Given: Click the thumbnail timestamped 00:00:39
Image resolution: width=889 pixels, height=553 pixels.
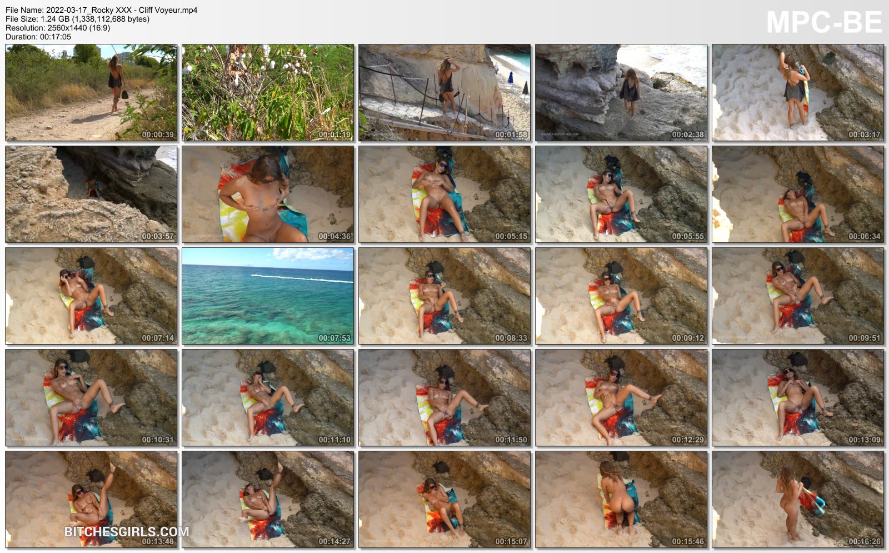Looking at the screenshot, I should click(x=91, y=92).
